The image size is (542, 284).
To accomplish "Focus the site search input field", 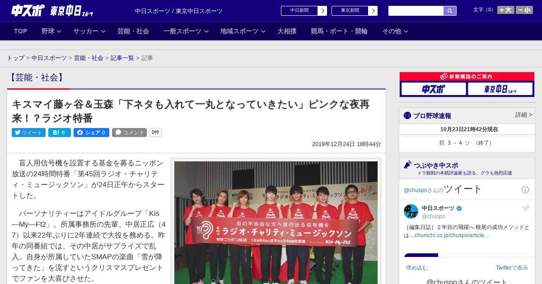I will point(416,11).
